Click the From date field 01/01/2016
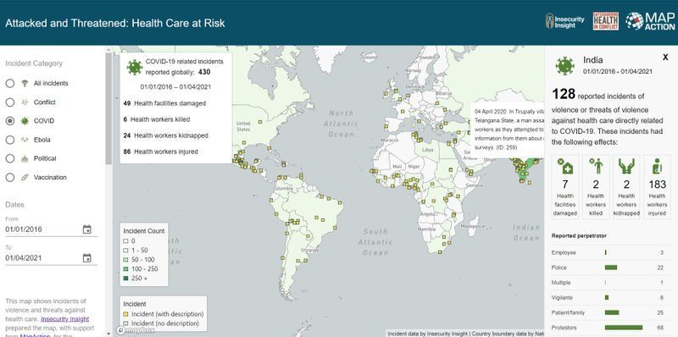The image size is (678, 337). (x=52, y=229)
